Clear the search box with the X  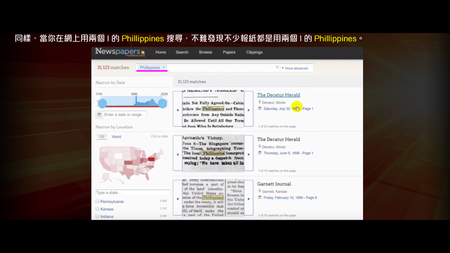pyautogui.click(x=277, y=67)
